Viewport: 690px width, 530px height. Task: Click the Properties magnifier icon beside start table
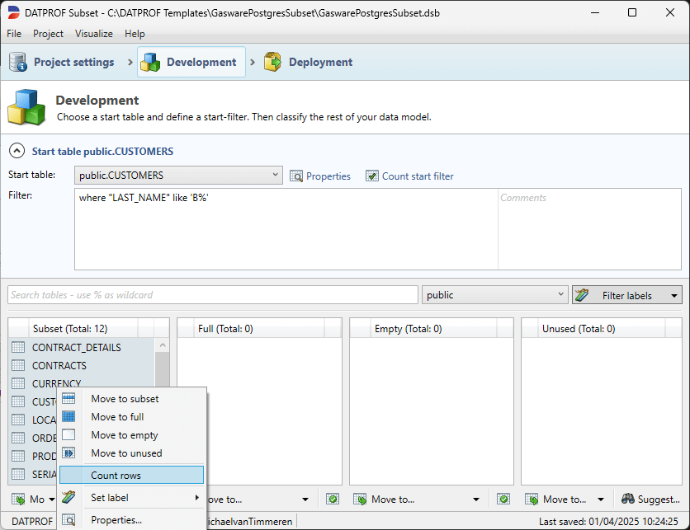point(296,176)
